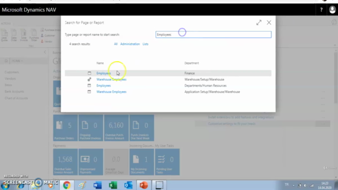Open Vendors in the navigation pane
Image resolution: width=338 pixels, height=190 pixels.
tap(10, 79)
